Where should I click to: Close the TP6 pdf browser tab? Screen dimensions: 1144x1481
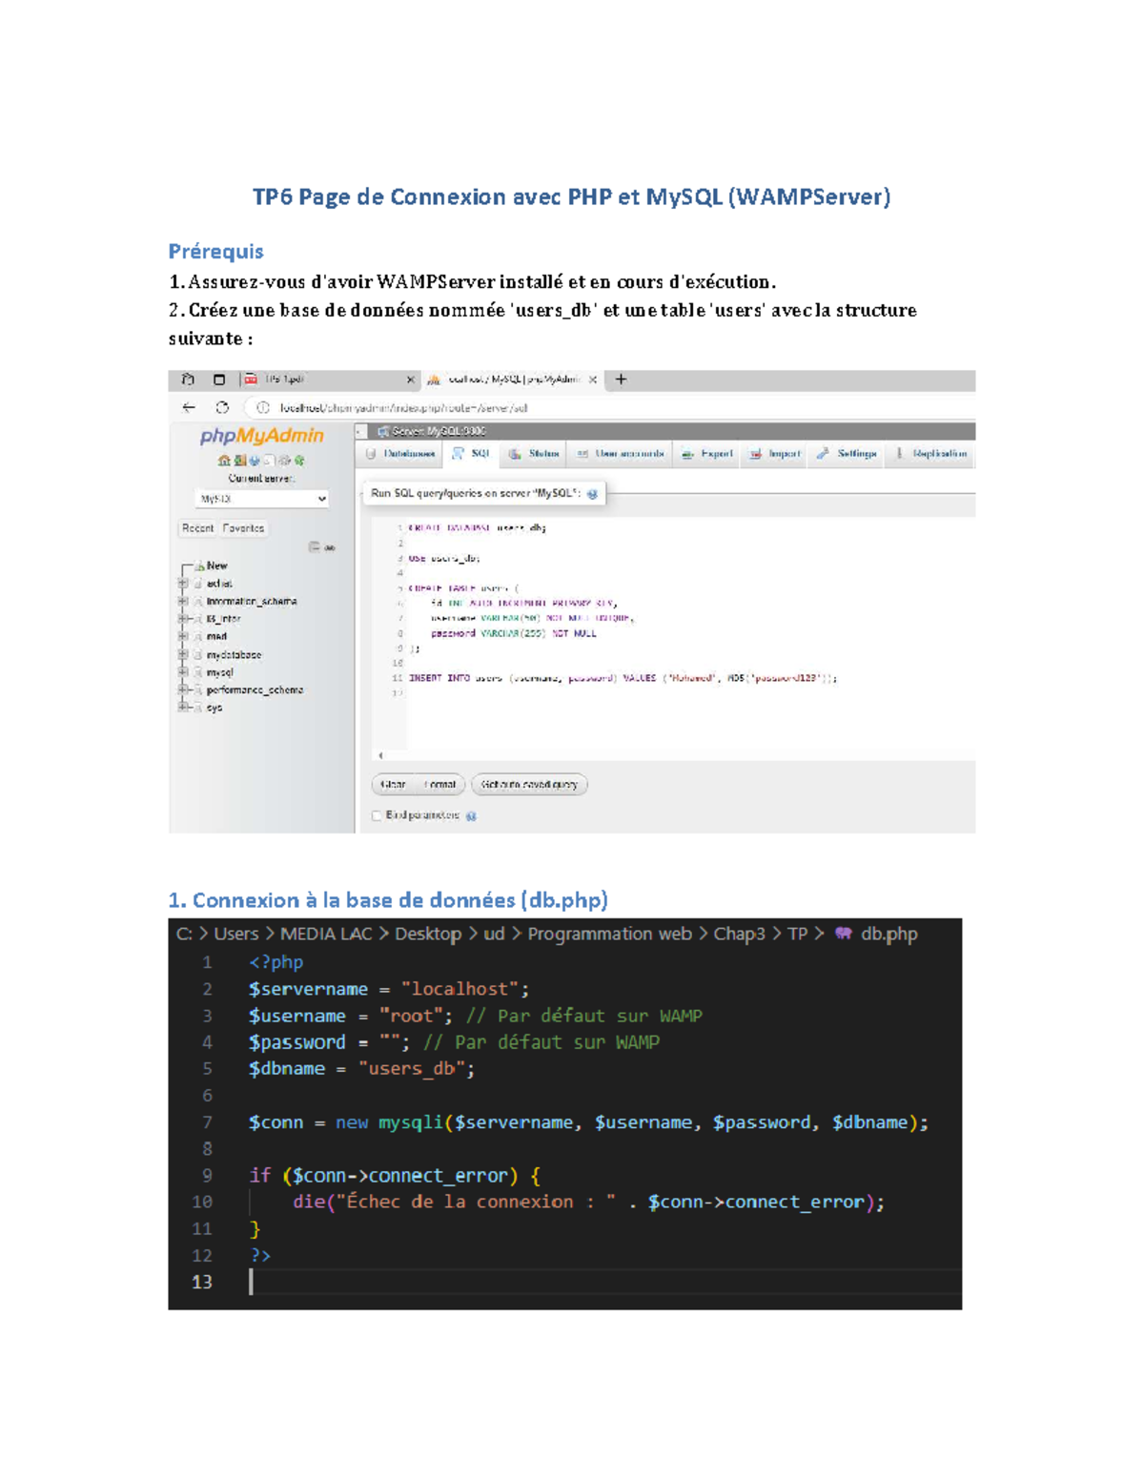[411, 380]
